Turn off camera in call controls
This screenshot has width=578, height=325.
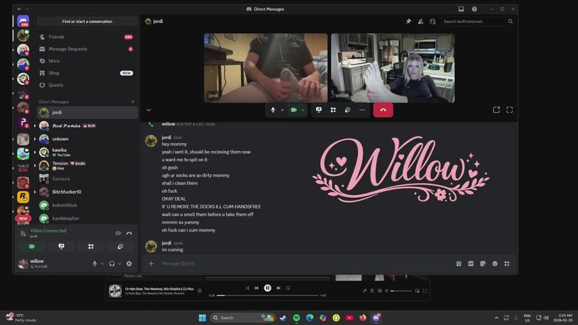[x=294, y=110]
